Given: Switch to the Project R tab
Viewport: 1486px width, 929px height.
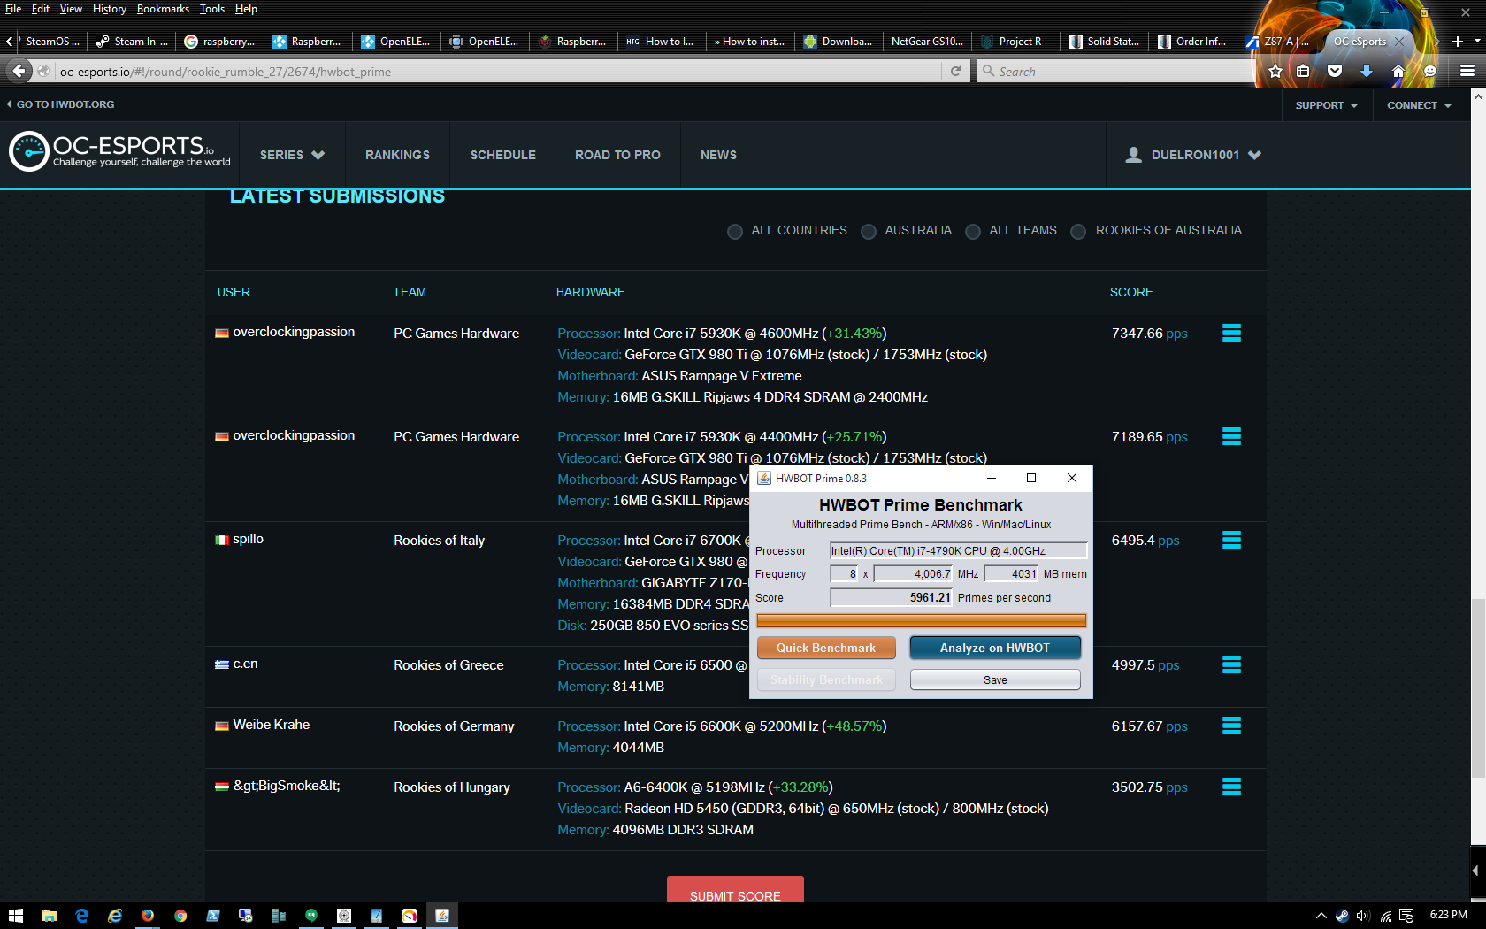Looking at the screenshot, I should [x=1015, y=42].
